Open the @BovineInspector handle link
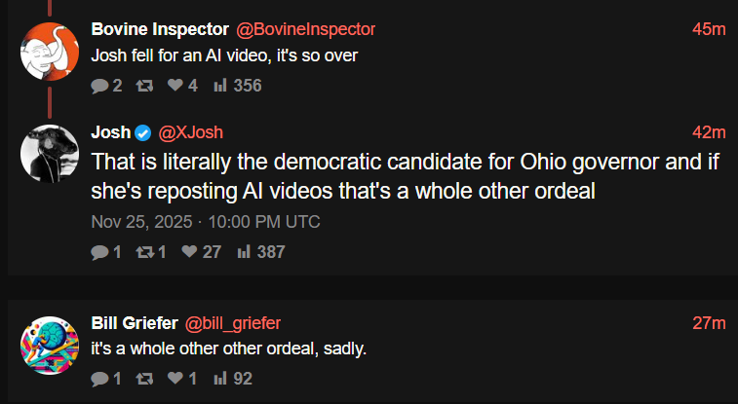 pyautogui.click(x=305, y=29)
